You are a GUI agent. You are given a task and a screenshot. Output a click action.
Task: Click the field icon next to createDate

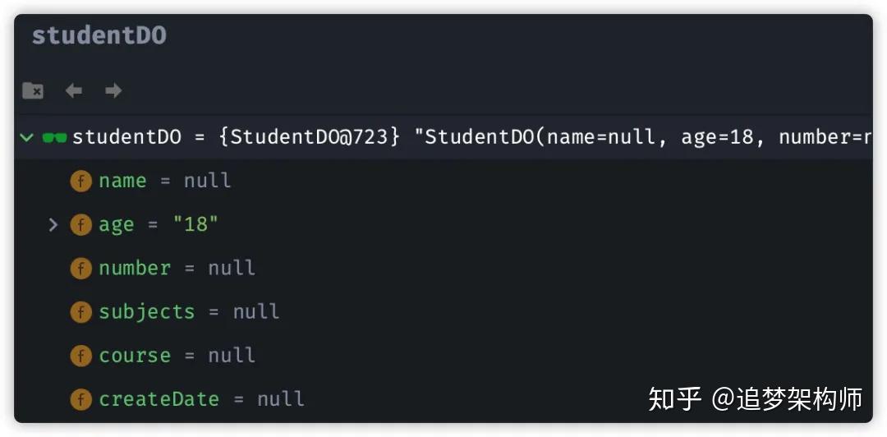coord(80,399)
